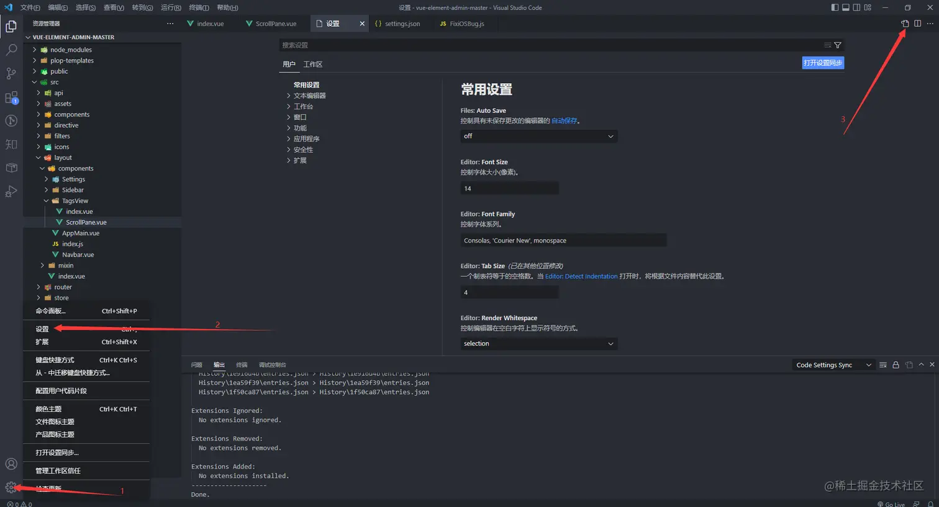Click the Manage gear icon
This screenshot has height=507, width=939.
(x=11, y=487)
